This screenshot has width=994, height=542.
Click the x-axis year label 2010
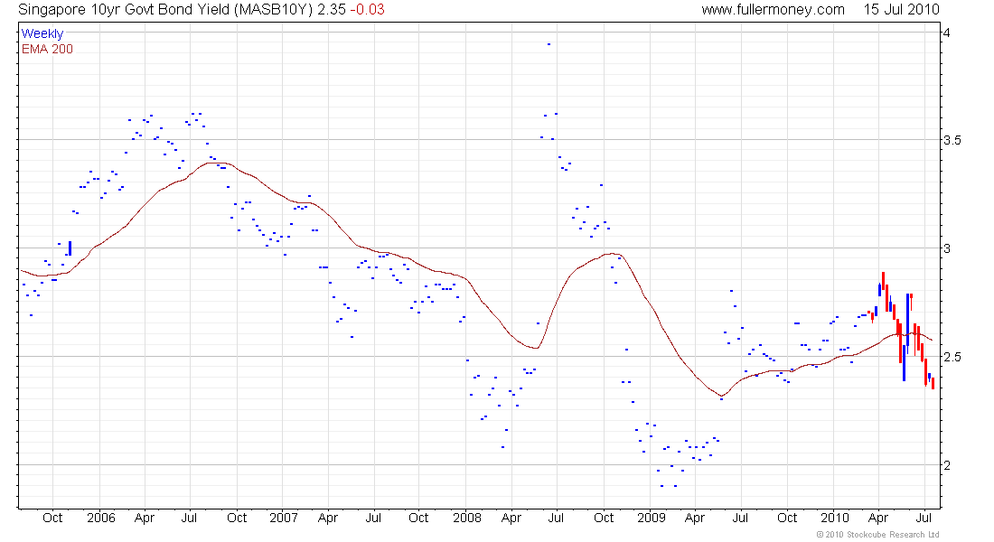coord(834,518)
